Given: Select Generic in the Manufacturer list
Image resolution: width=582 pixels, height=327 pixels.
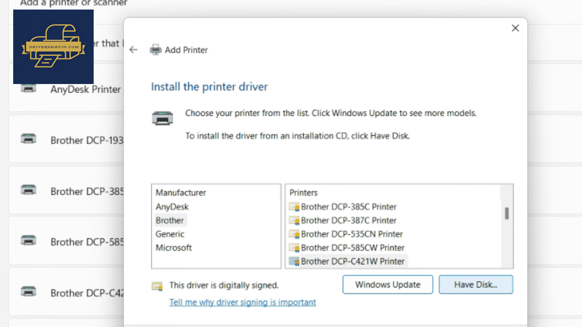Looking at the screenshot, I should click(170, 234).
